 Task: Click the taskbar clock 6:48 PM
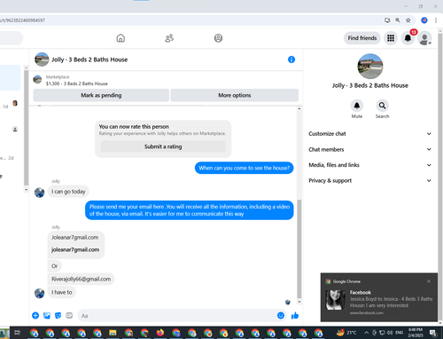[x=416, y=333]
